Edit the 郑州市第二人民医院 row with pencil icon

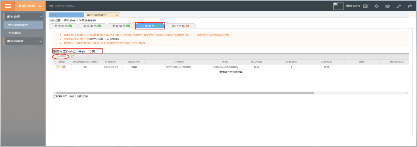point(58,67)
